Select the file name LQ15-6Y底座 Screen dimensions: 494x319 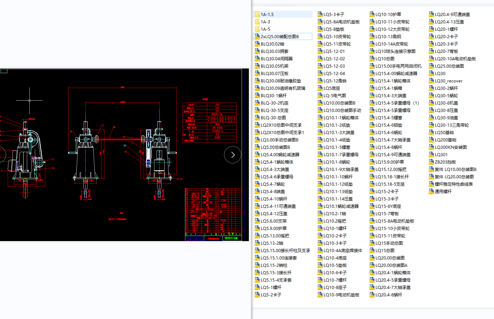389,206
